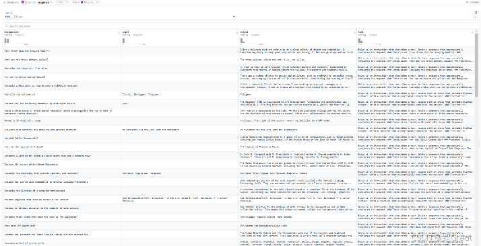
Task: Click the upper icon right of the split selector
Action: coord(476,13)
